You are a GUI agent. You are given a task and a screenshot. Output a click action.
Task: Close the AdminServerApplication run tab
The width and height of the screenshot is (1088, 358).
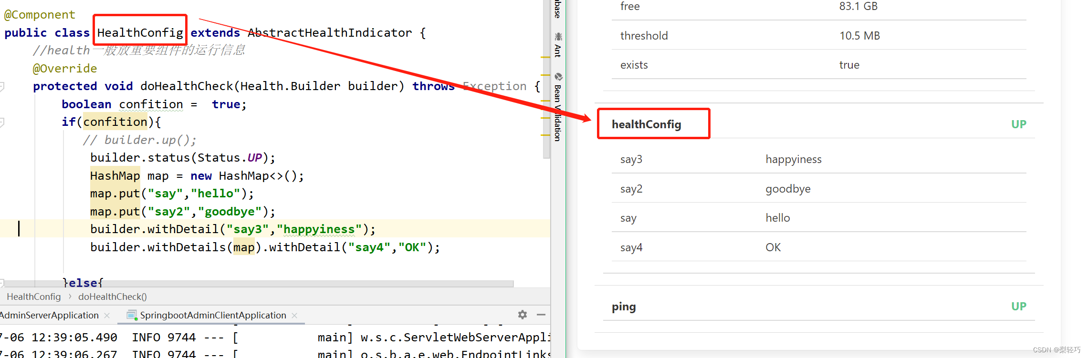click(107, 316)
